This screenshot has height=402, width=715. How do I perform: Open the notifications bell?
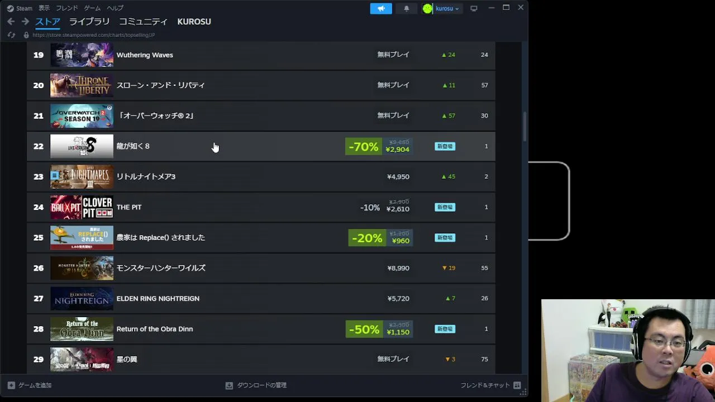pos(406,8)
